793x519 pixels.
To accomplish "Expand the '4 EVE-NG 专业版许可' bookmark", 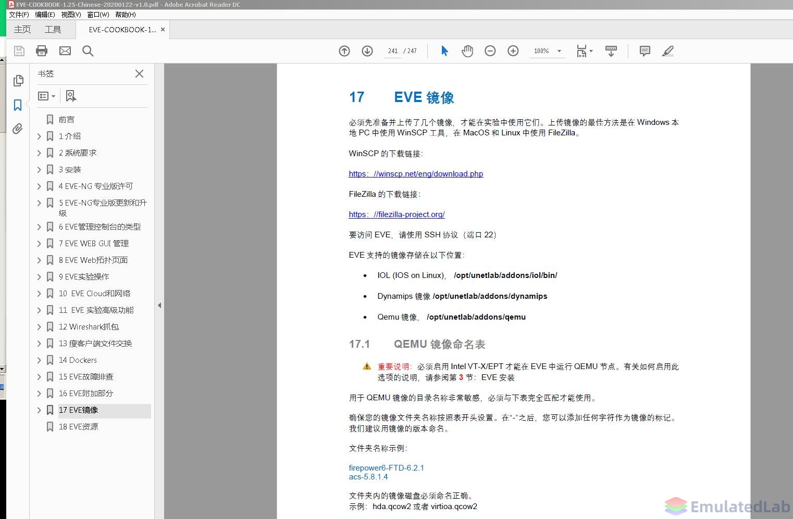I will tap(39, 186).
